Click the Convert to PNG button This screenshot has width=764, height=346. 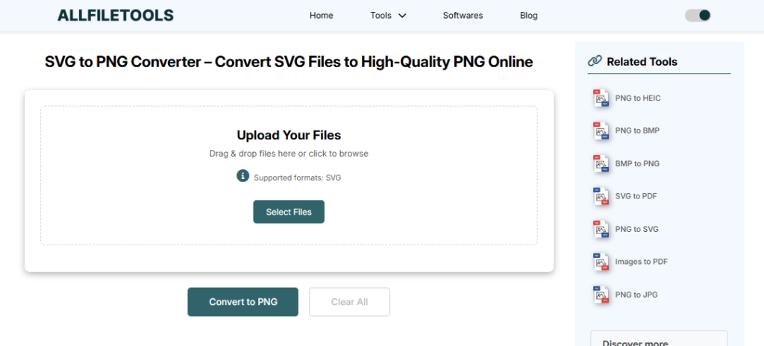tap(243, 302)
